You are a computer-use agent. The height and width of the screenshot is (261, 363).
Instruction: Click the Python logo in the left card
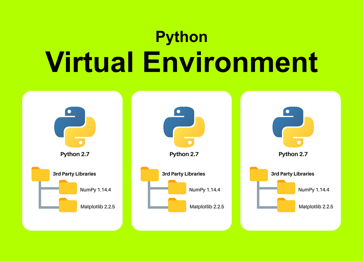click(x=75, y=127)
